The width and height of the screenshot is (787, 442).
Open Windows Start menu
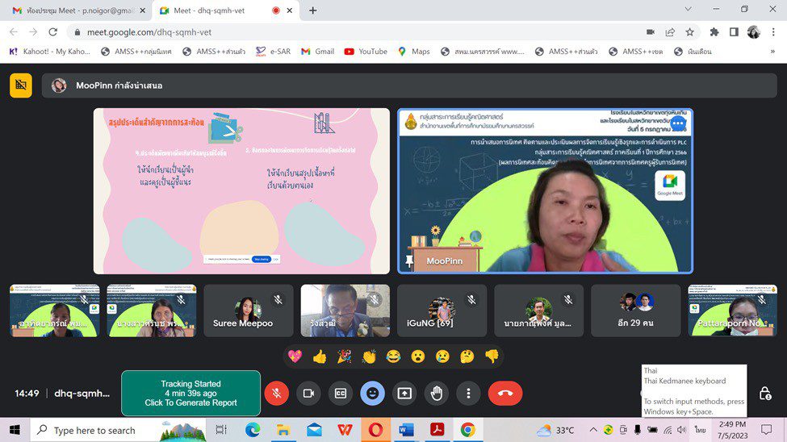click(x=15, y=430)
